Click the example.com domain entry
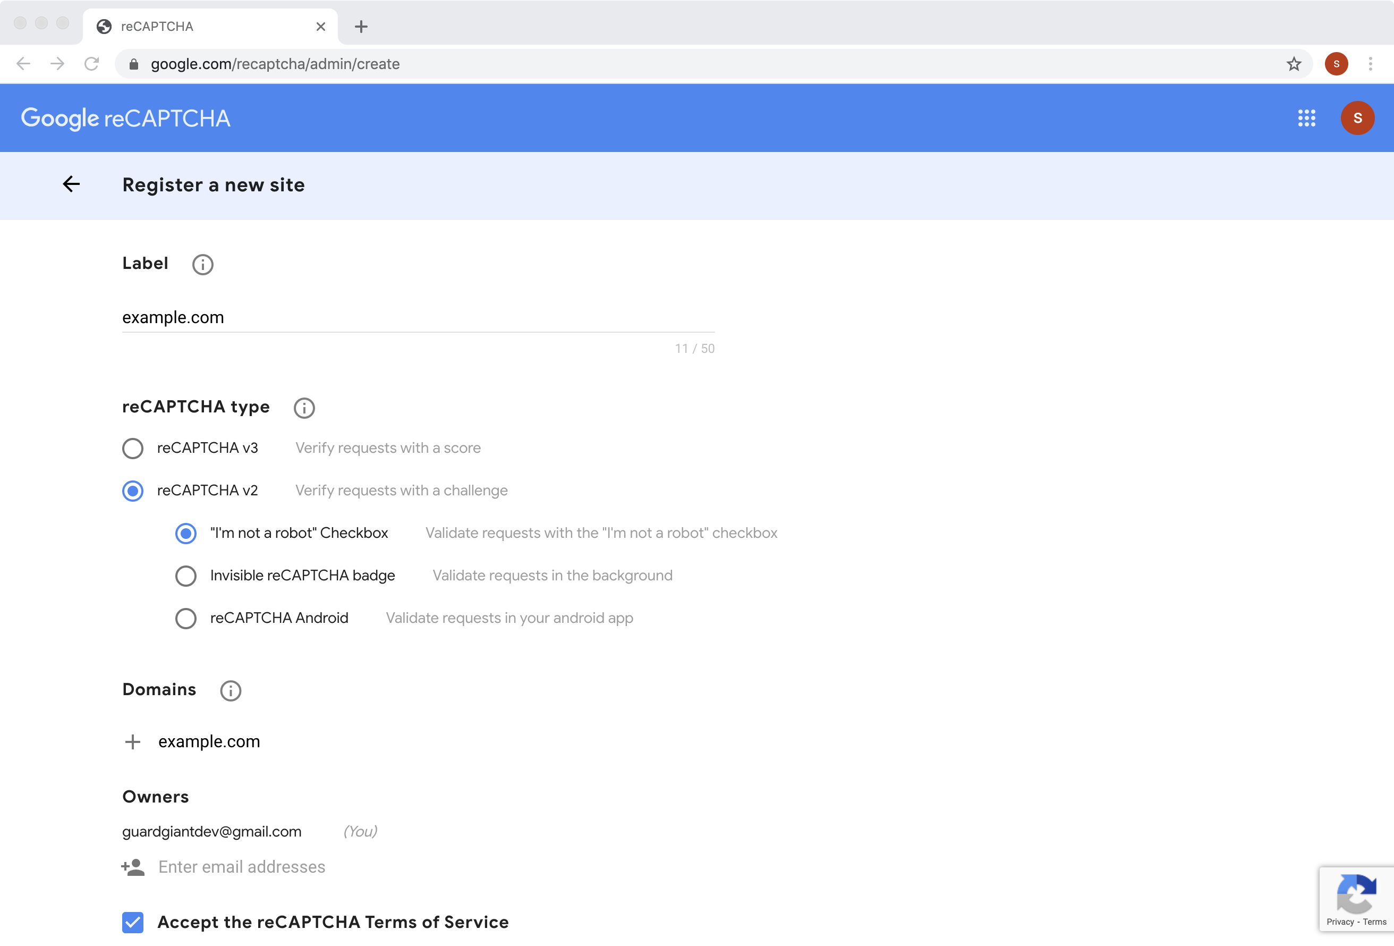 click(209, 742)
